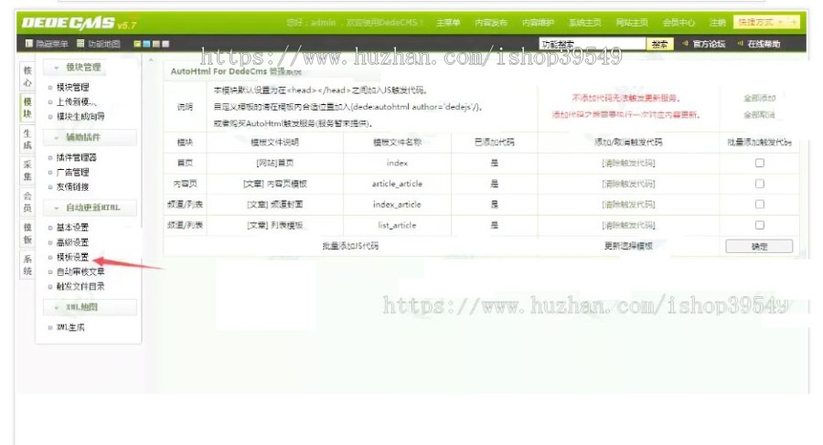
Task: Switch to the 核心 sidebar tab
Action: (27, 77)
